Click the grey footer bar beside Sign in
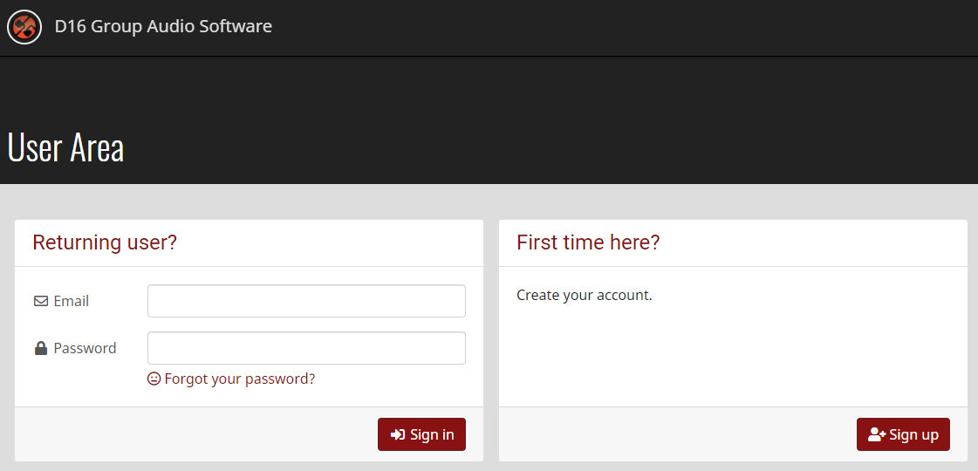Screen dimensions: 978x471 click(195, 434)
